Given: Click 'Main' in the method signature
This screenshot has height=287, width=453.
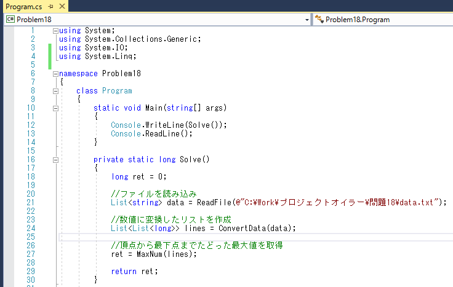Looking at the screenshot, I should [x=154, y=108].
